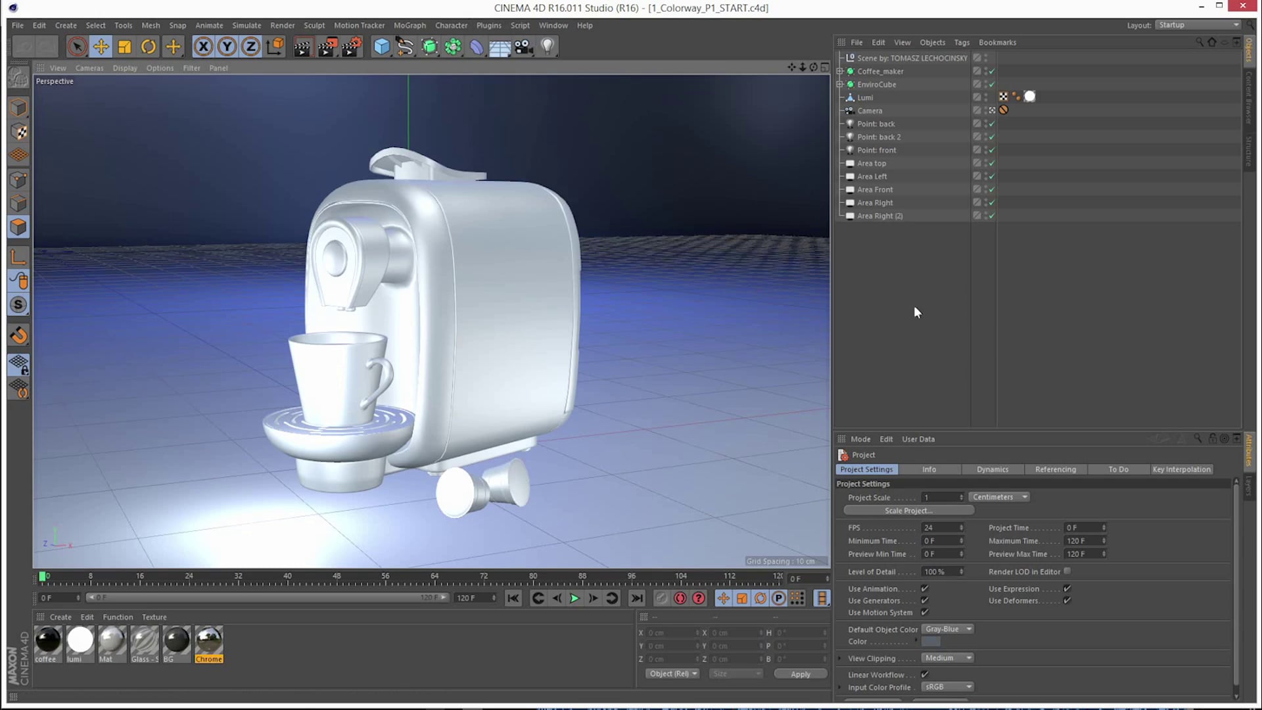Go to the end of animation
The image size is (1262, 710).
coord(637,598)
